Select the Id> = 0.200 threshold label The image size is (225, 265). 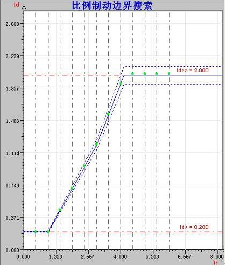194,227
